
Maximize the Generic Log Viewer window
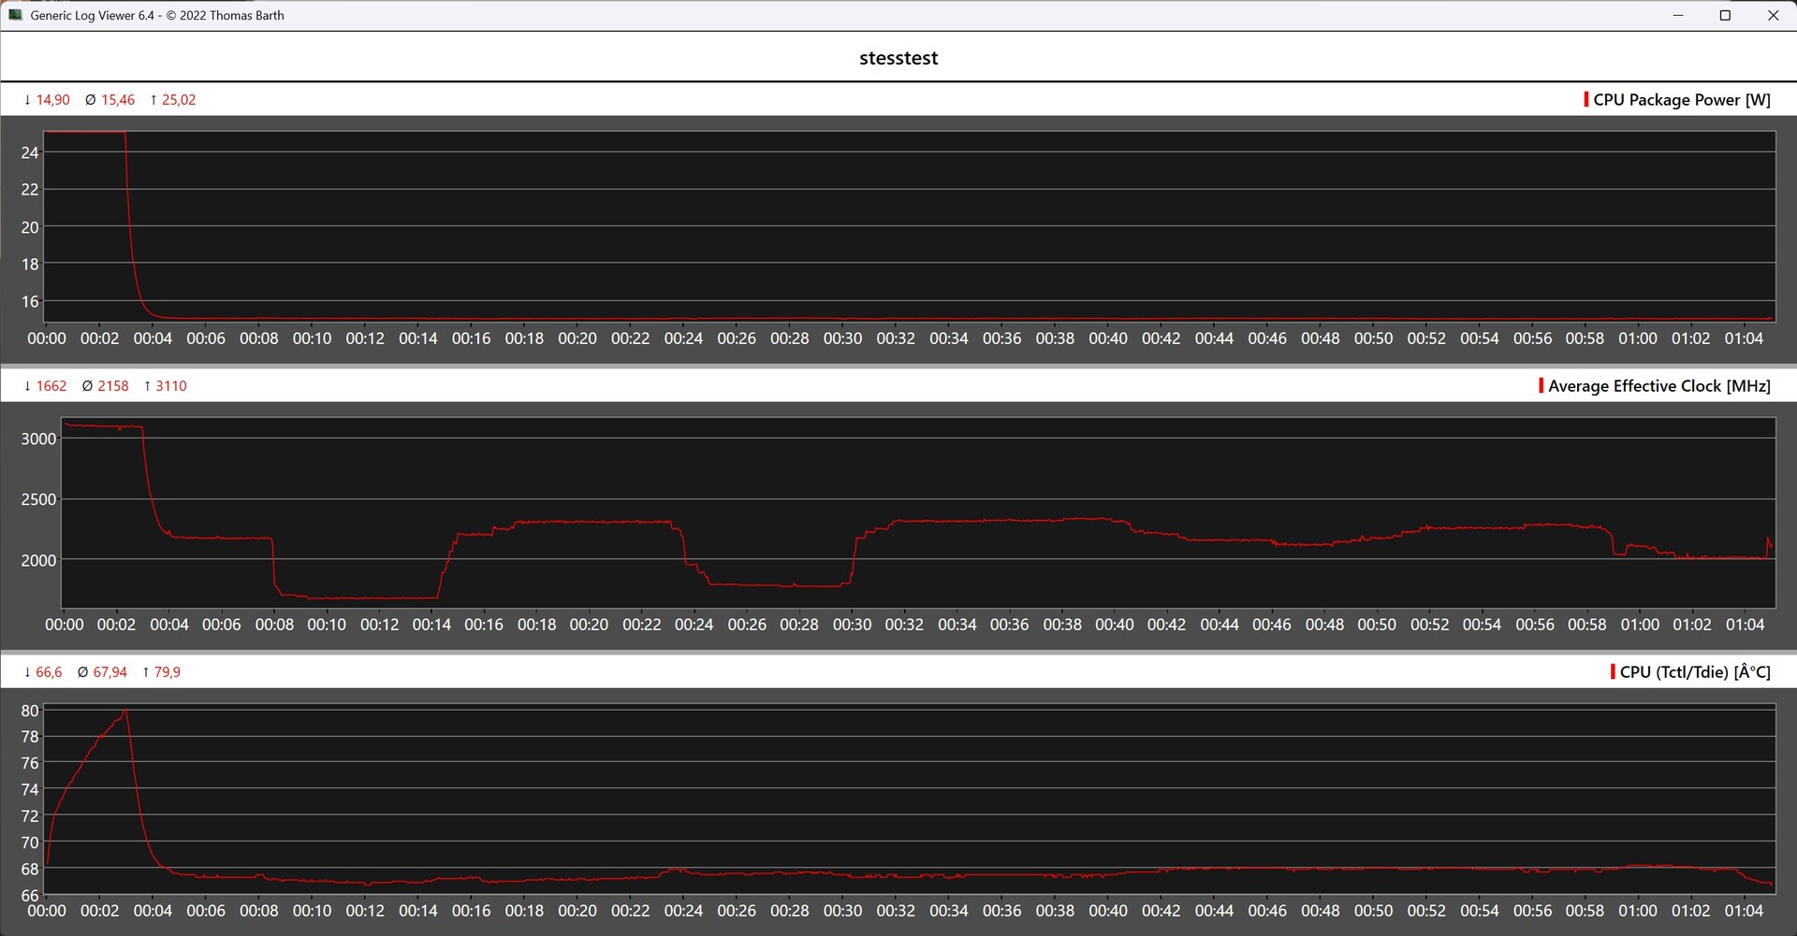1725,15
